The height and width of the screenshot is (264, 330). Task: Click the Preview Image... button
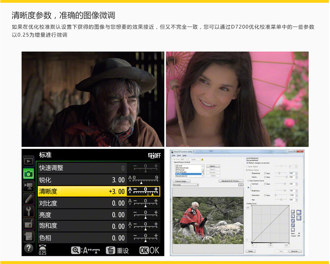click(x=182, y=181)
